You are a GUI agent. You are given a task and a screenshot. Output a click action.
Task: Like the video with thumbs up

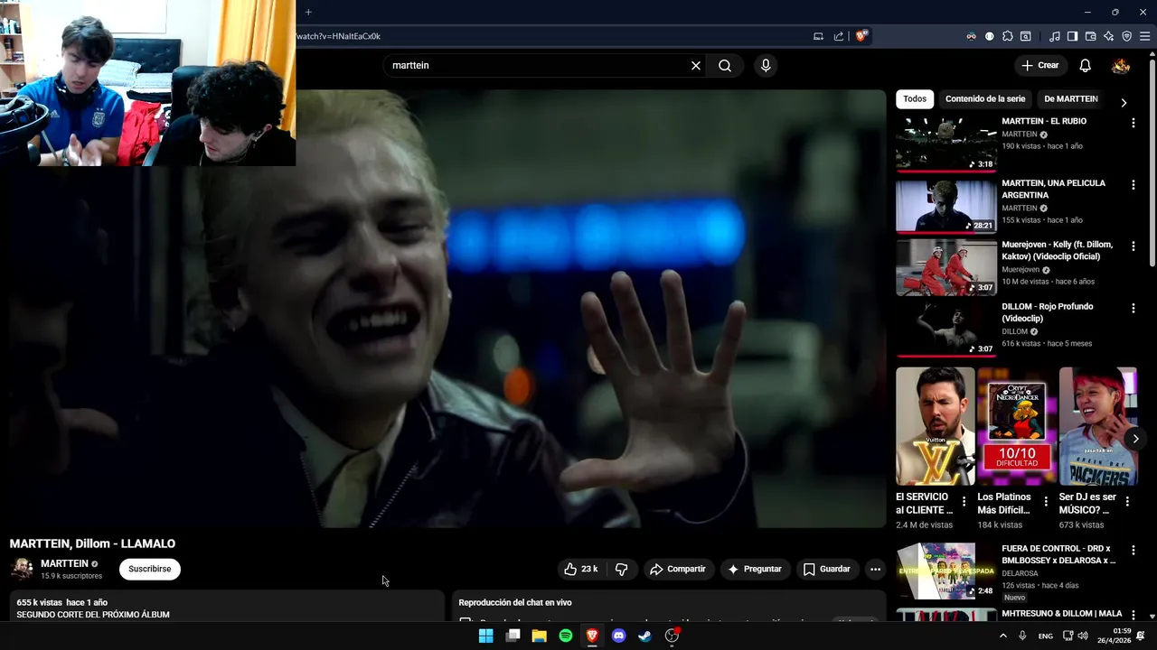pos(580,570)
